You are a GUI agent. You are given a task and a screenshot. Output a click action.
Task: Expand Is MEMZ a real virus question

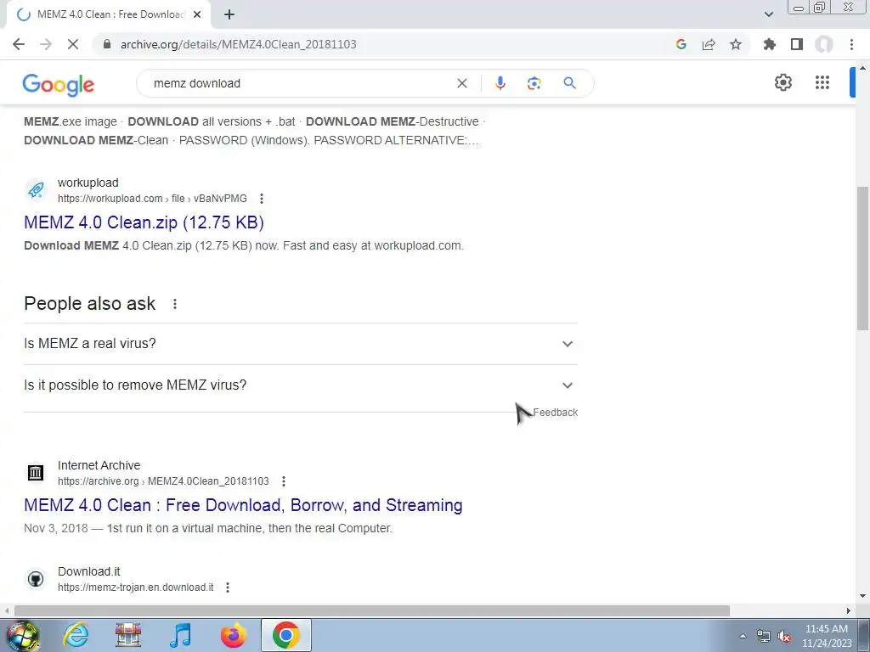(x=301, y=344)
